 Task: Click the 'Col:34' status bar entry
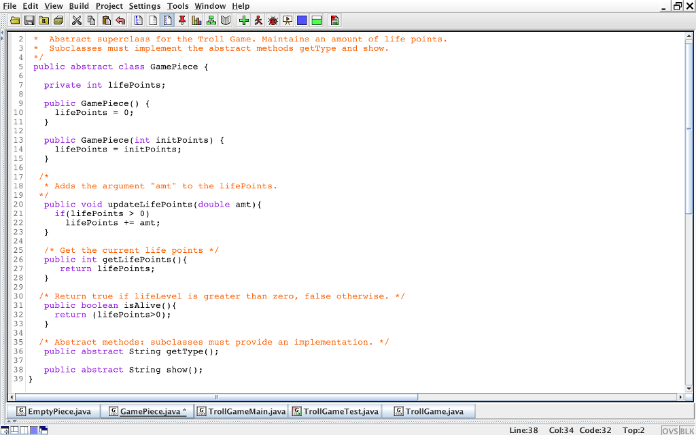561,430
